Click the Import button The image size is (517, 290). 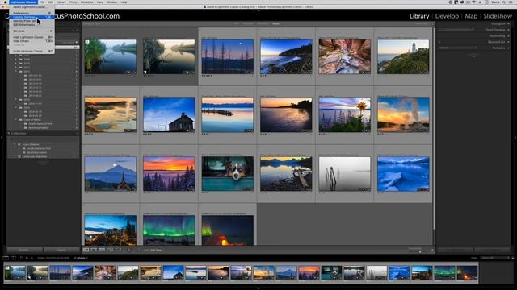pos(25,250)
